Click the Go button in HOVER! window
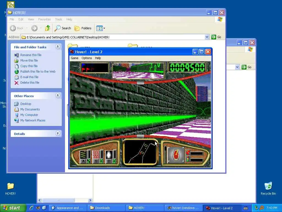This screenshot has height=212, width=282. [x=216, y=37]
